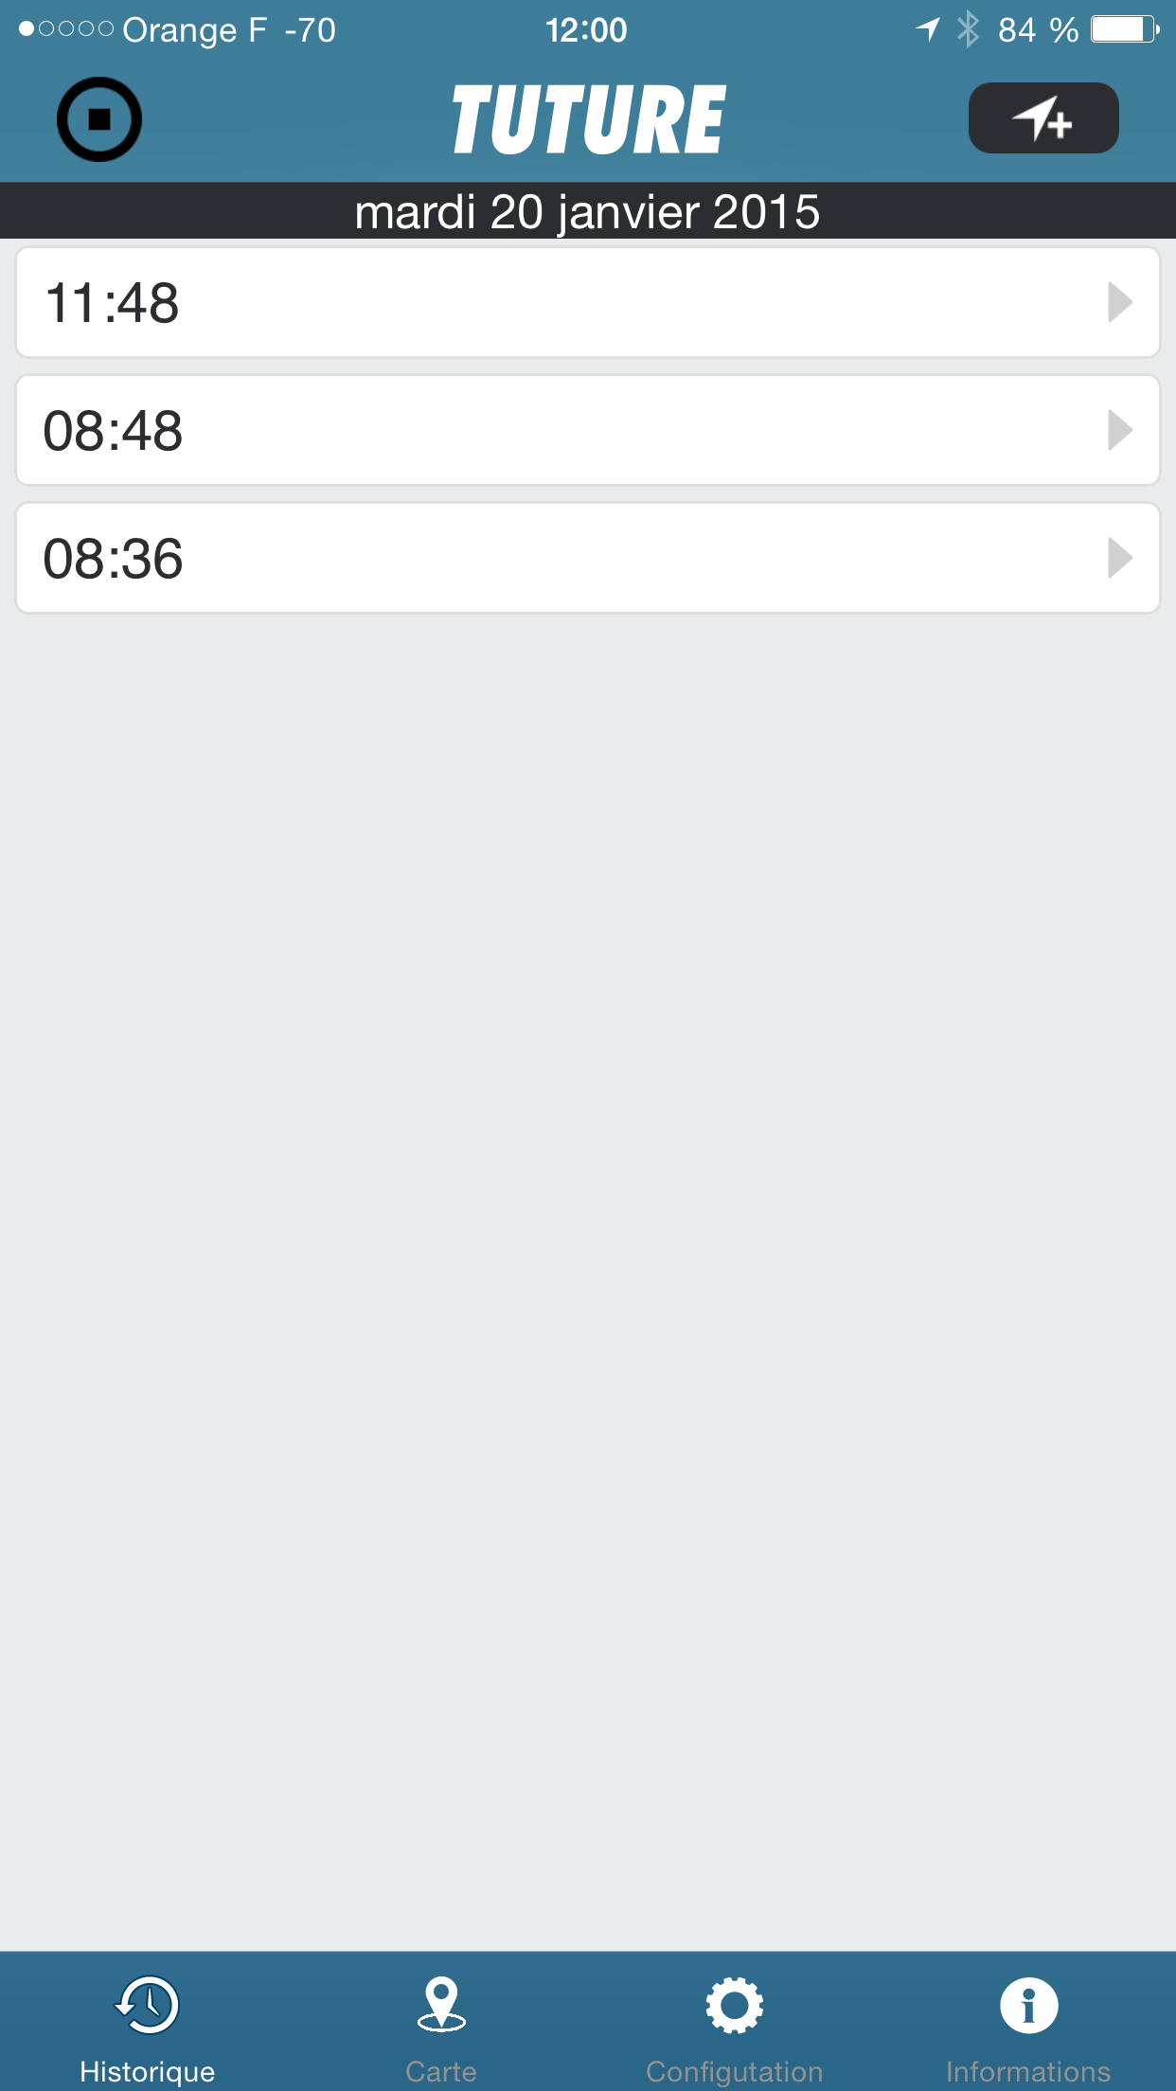Switch to the Informations tab label
1176x2091 pixels.
coord(1028,2071)
